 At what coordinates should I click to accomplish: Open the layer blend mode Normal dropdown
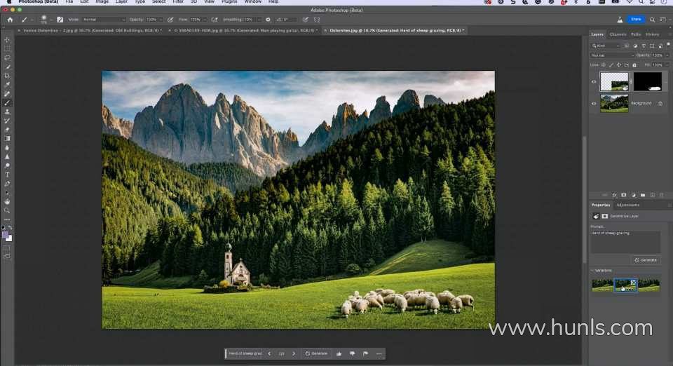tap(611, 55)
